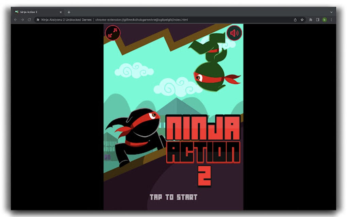Toggle the bookmark star for this page

point(302,20)
